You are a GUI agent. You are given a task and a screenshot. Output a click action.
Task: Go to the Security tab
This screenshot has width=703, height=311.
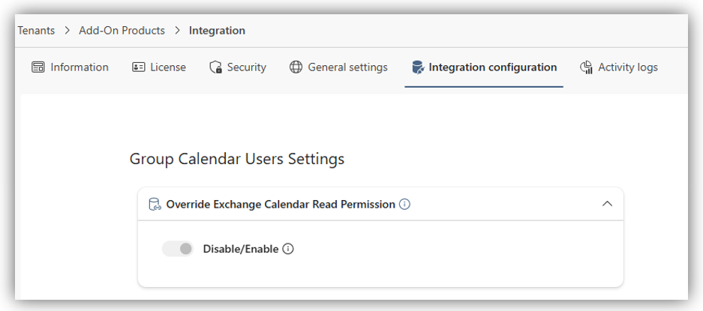[246, 67]
